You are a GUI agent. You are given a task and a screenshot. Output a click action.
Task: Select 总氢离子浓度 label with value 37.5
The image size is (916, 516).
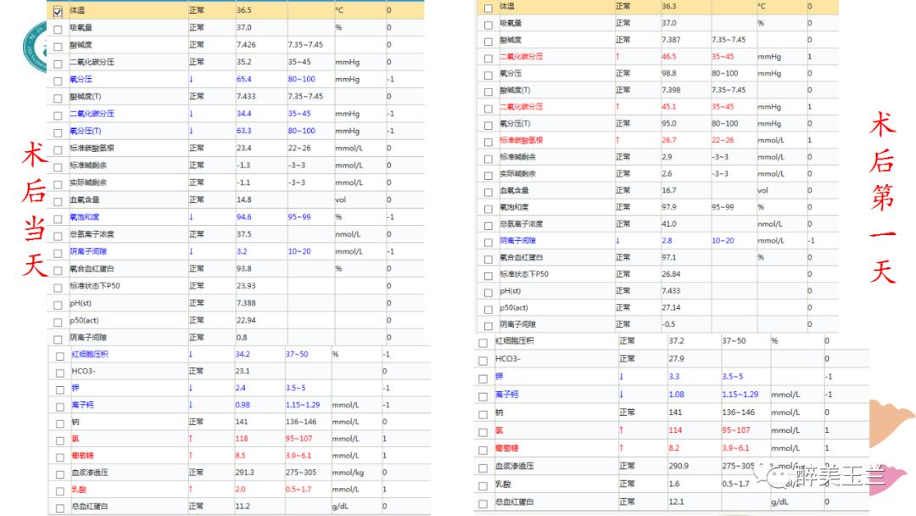[x=92, y=234]
